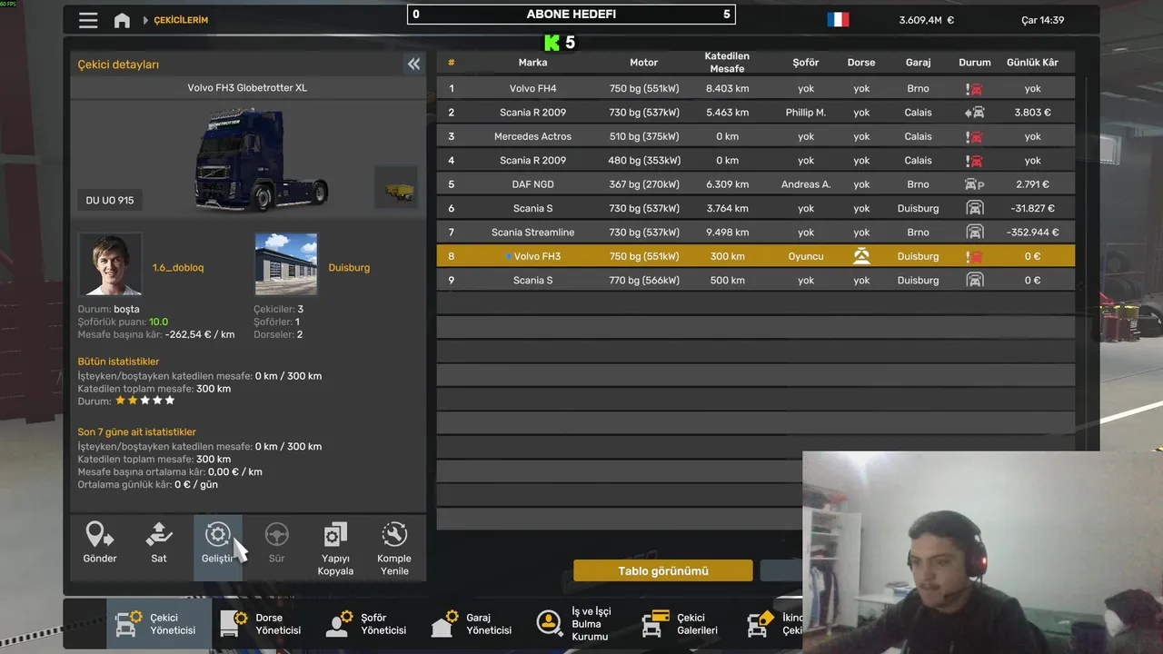This screenshot has width=1163, height=654.
Task: Click the yellow trailer thumbnail
Action: [x=396, y=188]
